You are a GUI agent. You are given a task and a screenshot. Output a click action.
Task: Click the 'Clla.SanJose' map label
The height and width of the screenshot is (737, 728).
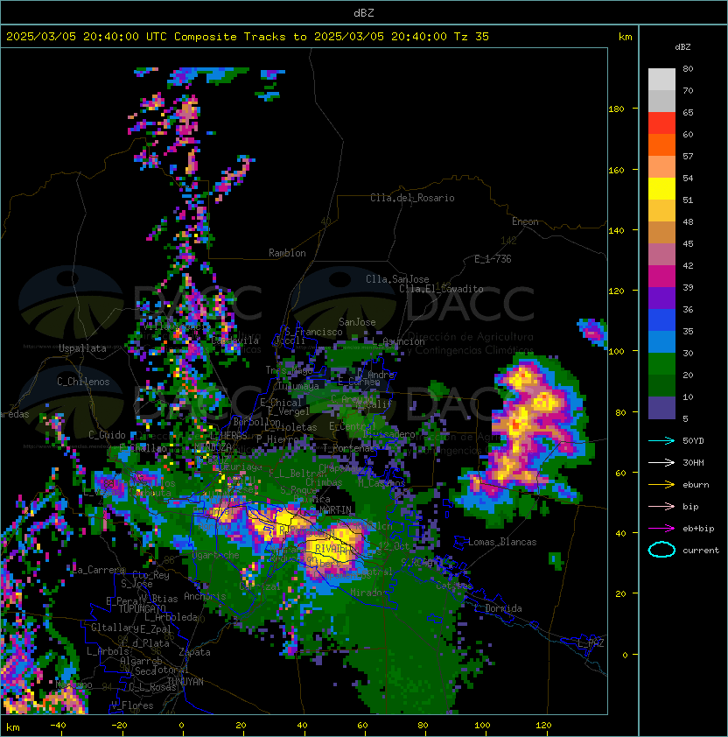[397, 279]
